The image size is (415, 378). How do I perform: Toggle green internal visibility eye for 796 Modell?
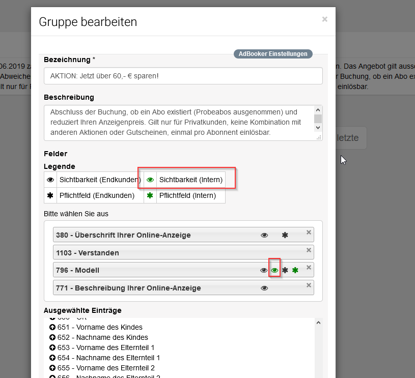274,270
